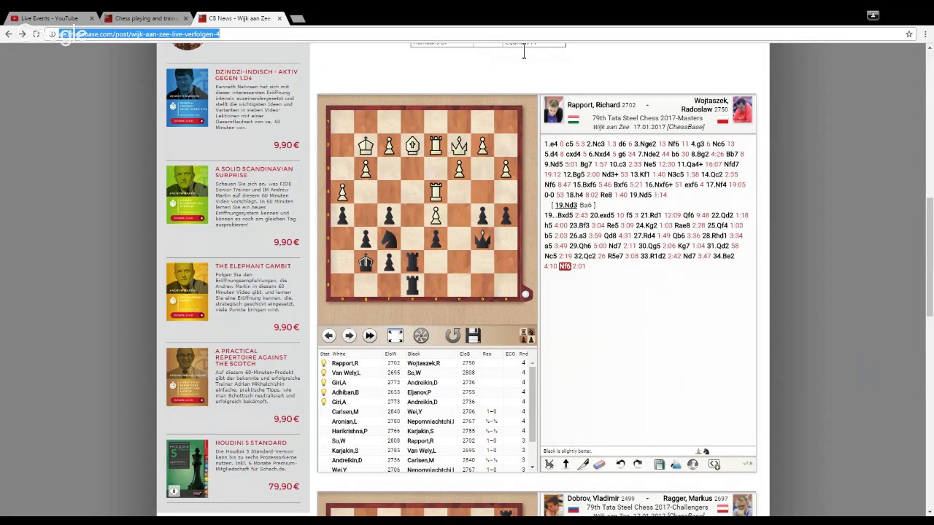Open A Practical Repertoire Against the Scotch link
Screen dimensions: 934x525
point(251,357)
